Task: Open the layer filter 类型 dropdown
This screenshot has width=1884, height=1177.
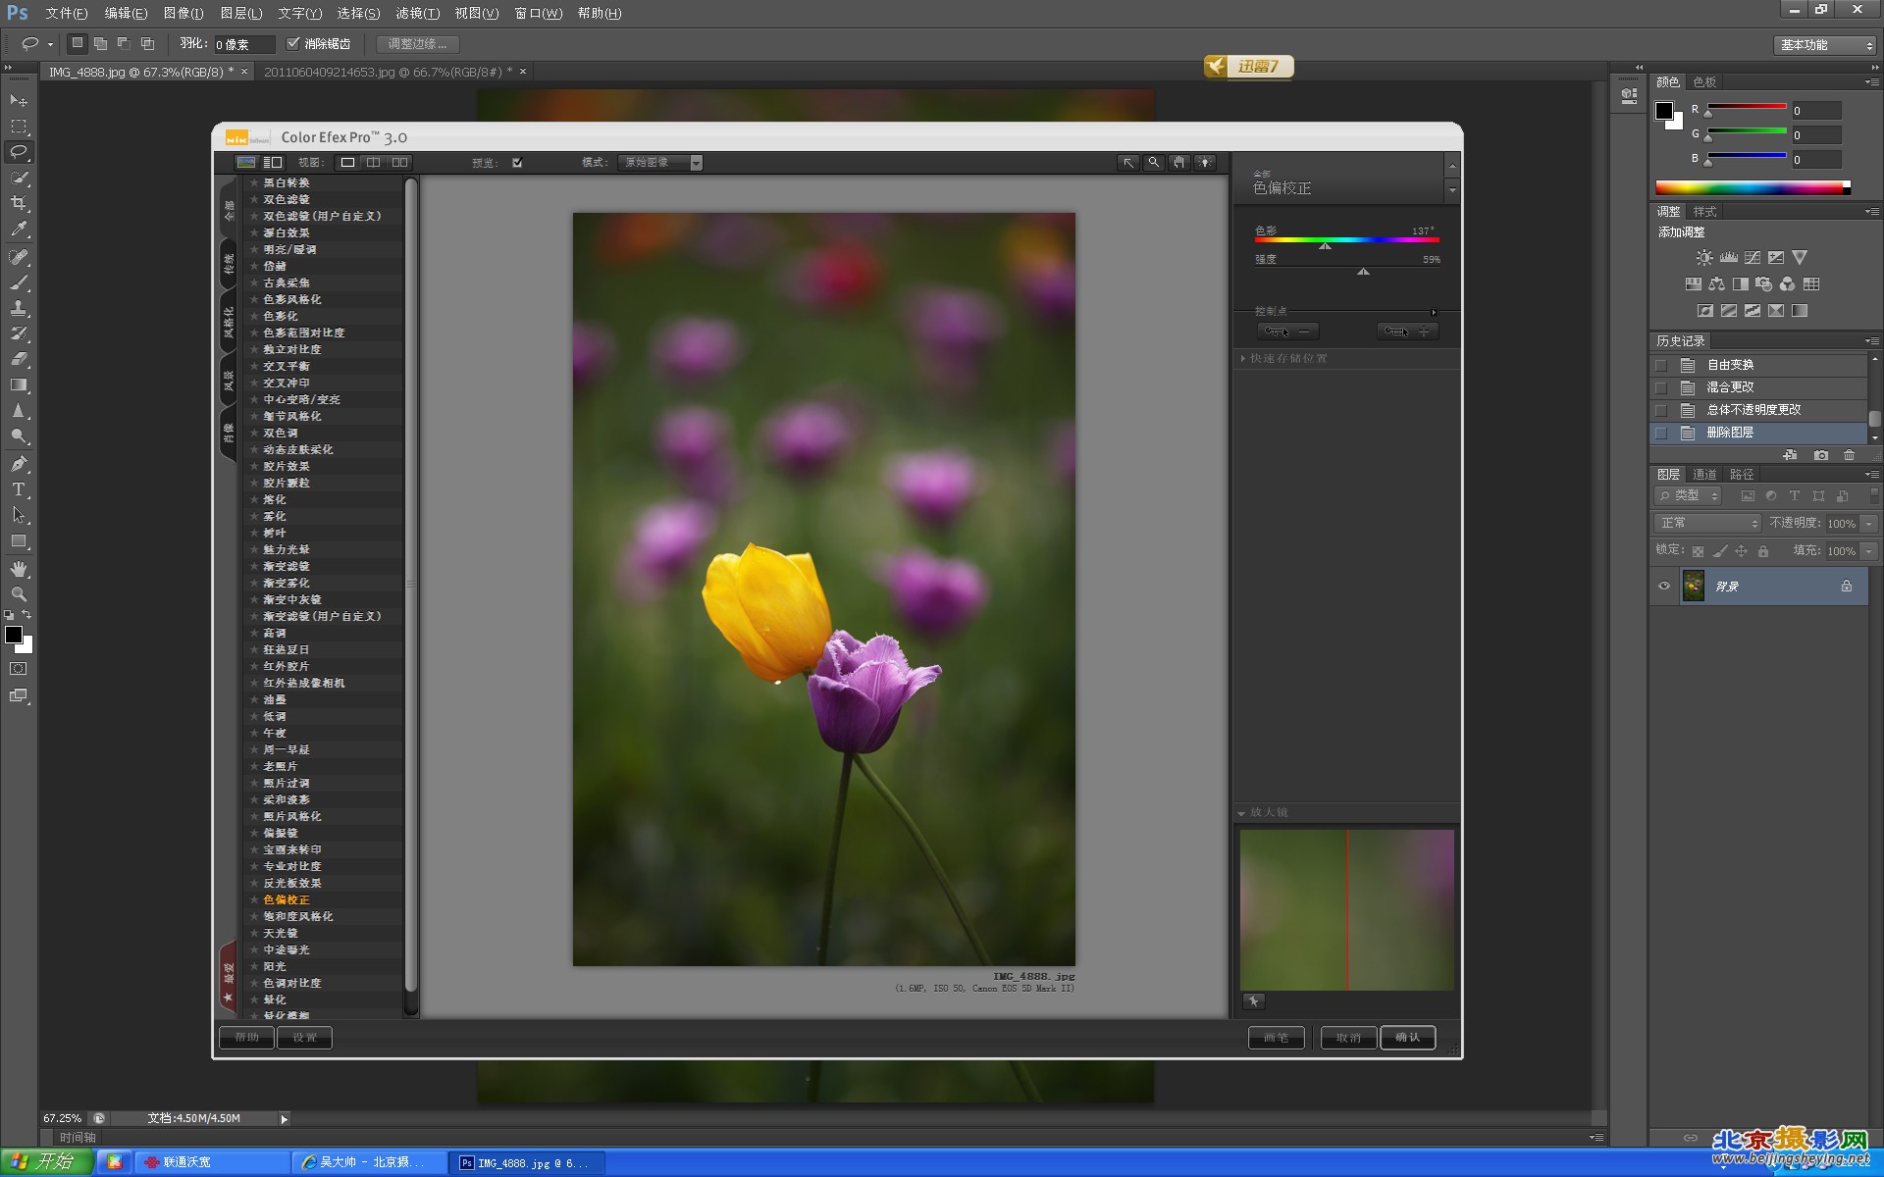Action: (x=1688, y=496)
